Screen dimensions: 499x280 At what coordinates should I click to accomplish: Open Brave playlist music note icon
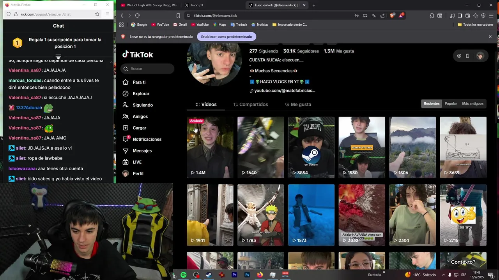pos(452,16)
